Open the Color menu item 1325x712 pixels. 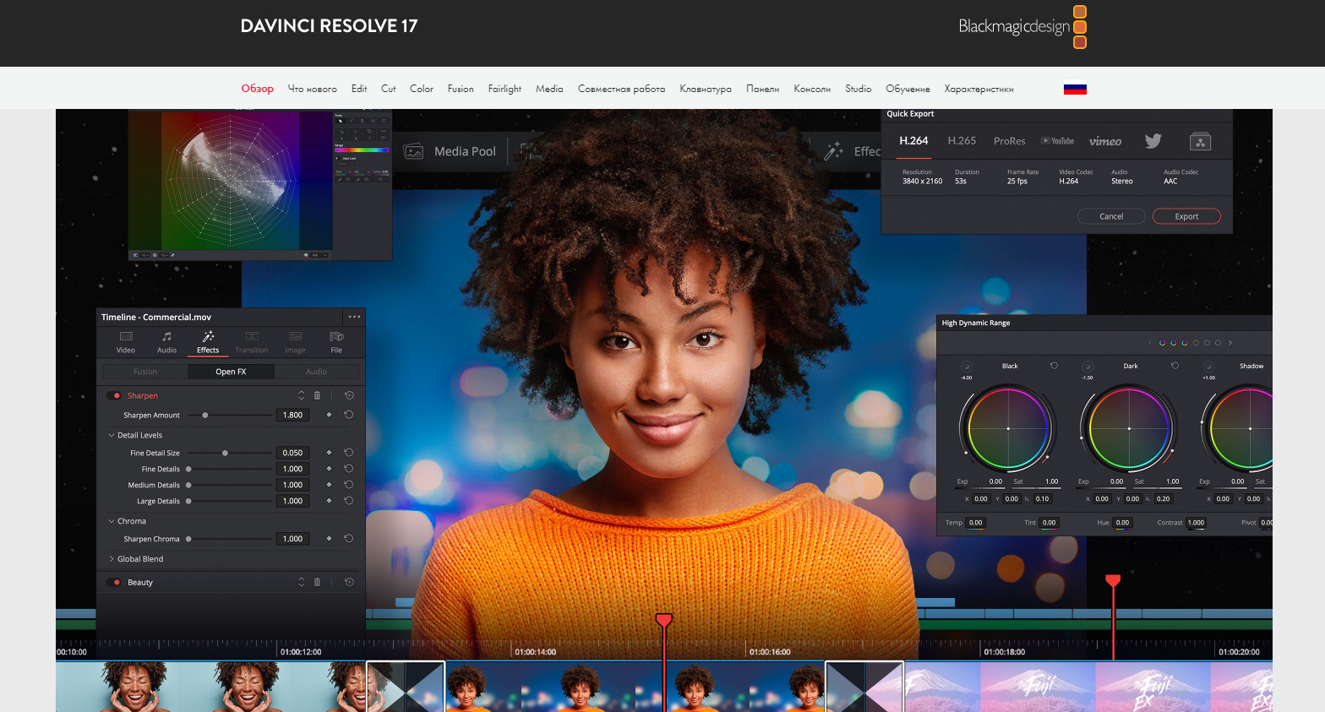coord(422,89)
